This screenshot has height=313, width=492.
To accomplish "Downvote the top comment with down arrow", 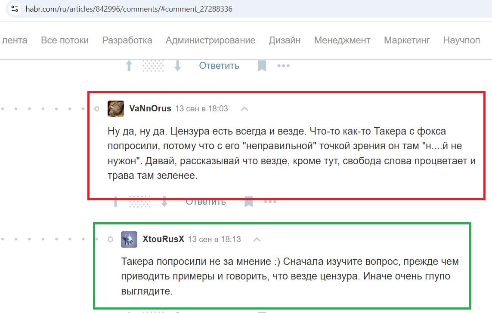I will click(x=178, y=66).
